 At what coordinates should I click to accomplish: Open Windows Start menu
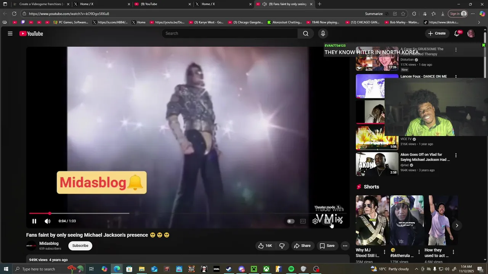(6, 269)
